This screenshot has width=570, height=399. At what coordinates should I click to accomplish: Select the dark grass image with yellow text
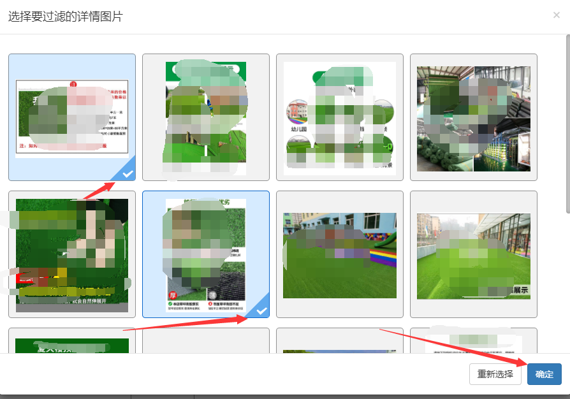point(71,254)
